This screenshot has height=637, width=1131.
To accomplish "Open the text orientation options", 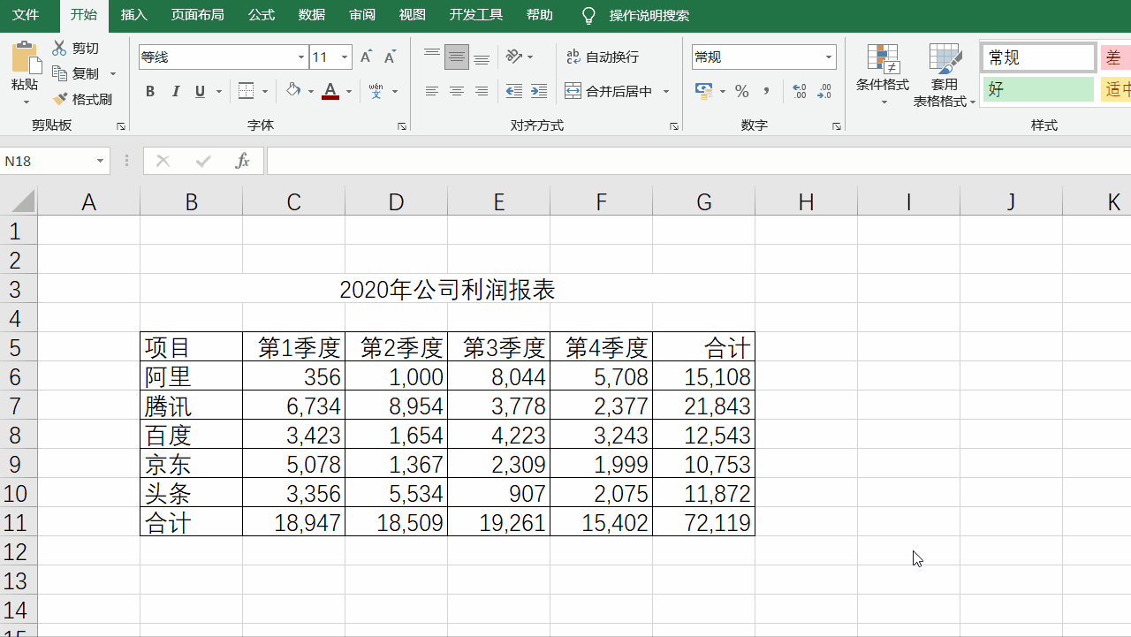I will [x=520, y=57].
